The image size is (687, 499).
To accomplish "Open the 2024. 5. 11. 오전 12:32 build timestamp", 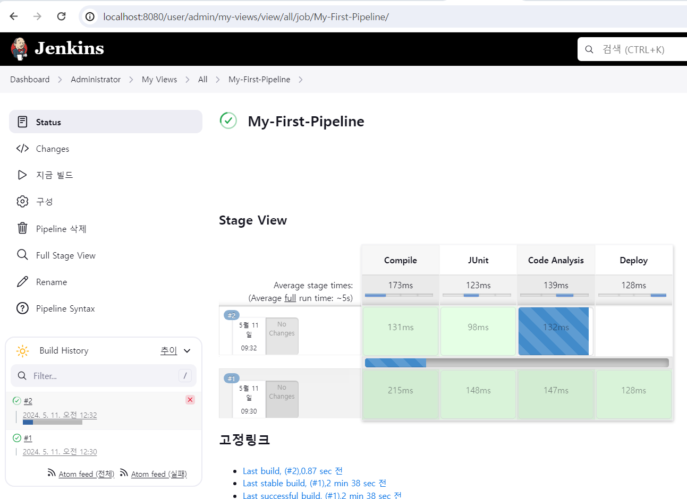I will [x=60, y=415].
